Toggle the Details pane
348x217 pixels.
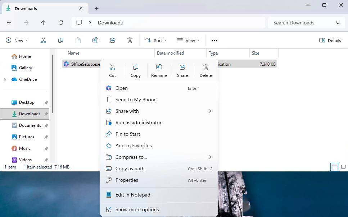coord(330,41)
